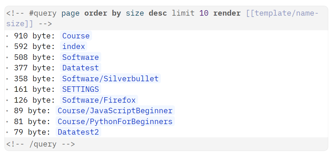Open the index page link

click(73, 47)
